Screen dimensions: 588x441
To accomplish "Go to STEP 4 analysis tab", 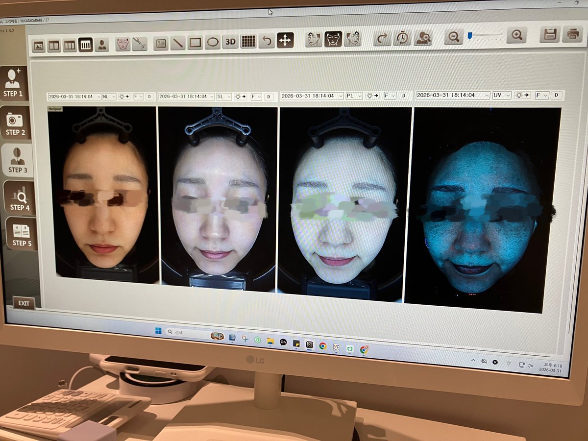I will point(19,198).
